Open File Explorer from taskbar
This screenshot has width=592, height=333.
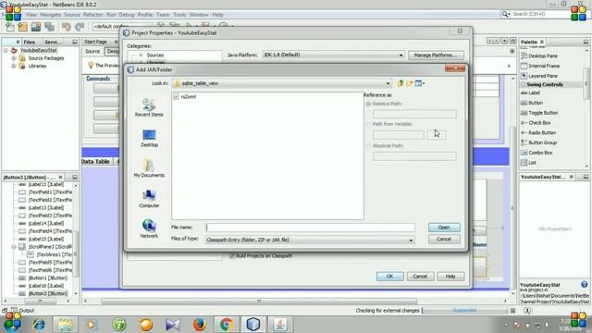(x=66, y=325)
